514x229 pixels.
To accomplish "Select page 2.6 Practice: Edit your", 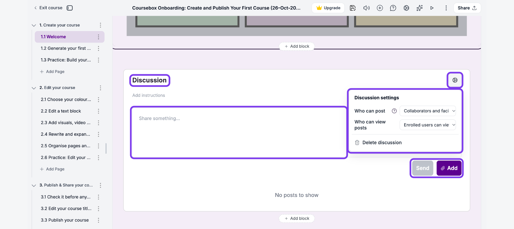I will (66, 158).
